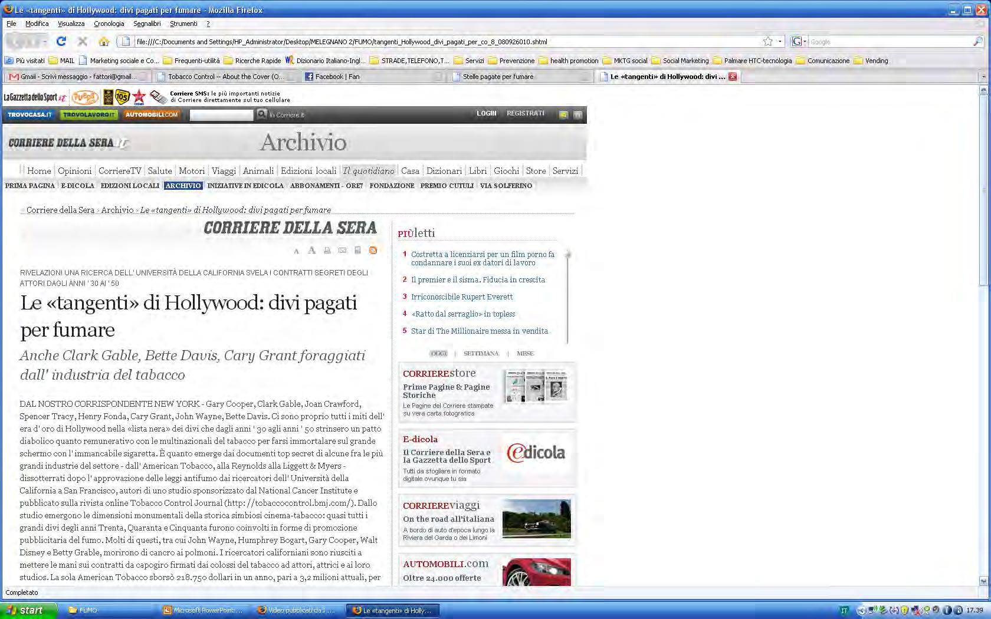Open the Prime Pagine storiche thumbnail
Viewport: 991px width, 619px height.
536,387
